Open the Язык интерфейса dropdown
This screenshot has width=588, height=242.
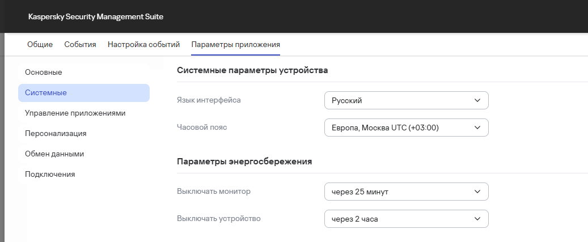point(405,100)
